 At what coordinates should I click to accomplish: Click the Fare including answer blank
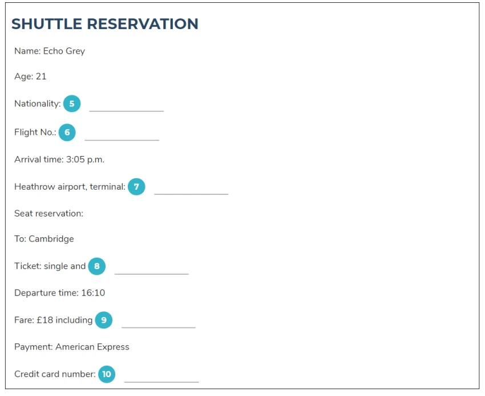159,322
